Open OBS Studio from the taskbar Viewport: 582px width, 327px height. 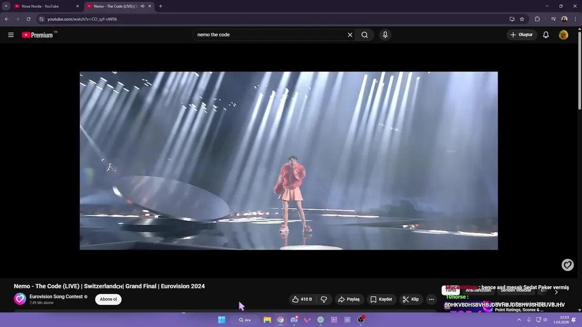point(361,320)
